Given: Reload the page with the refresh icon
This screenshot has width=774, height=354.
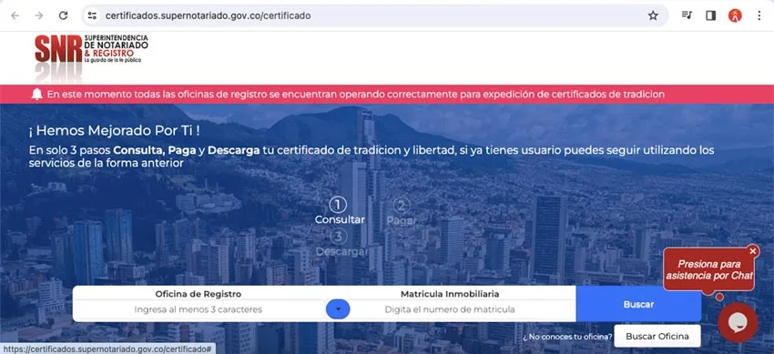Looking at the screenshot, I should click(x=63, y=15).
